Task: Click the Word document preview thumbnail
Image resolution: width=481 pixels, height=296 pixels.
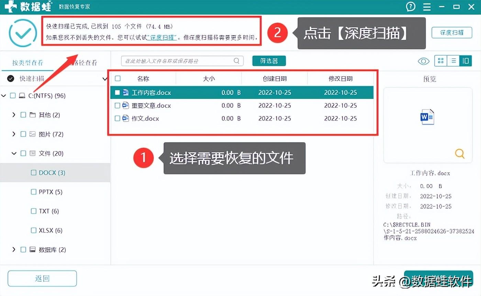Action: tap(427, 117)
